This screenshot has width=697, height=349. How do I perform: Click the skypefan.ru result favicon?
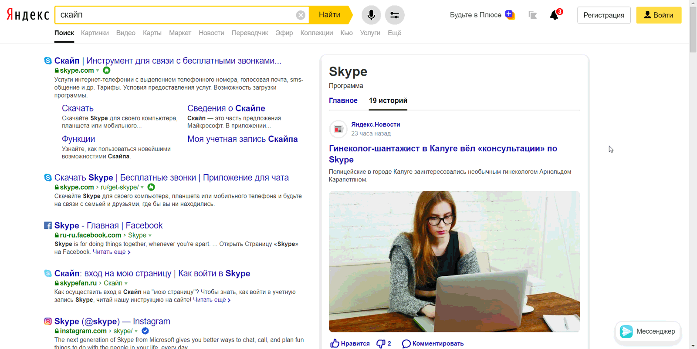tap(48, 273)
